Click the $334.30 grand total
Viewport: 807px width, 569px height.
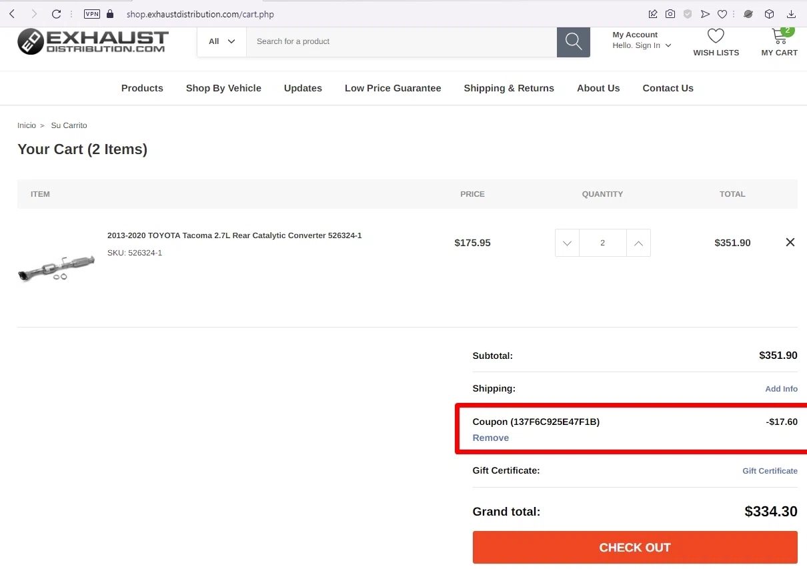click(771, 512)
